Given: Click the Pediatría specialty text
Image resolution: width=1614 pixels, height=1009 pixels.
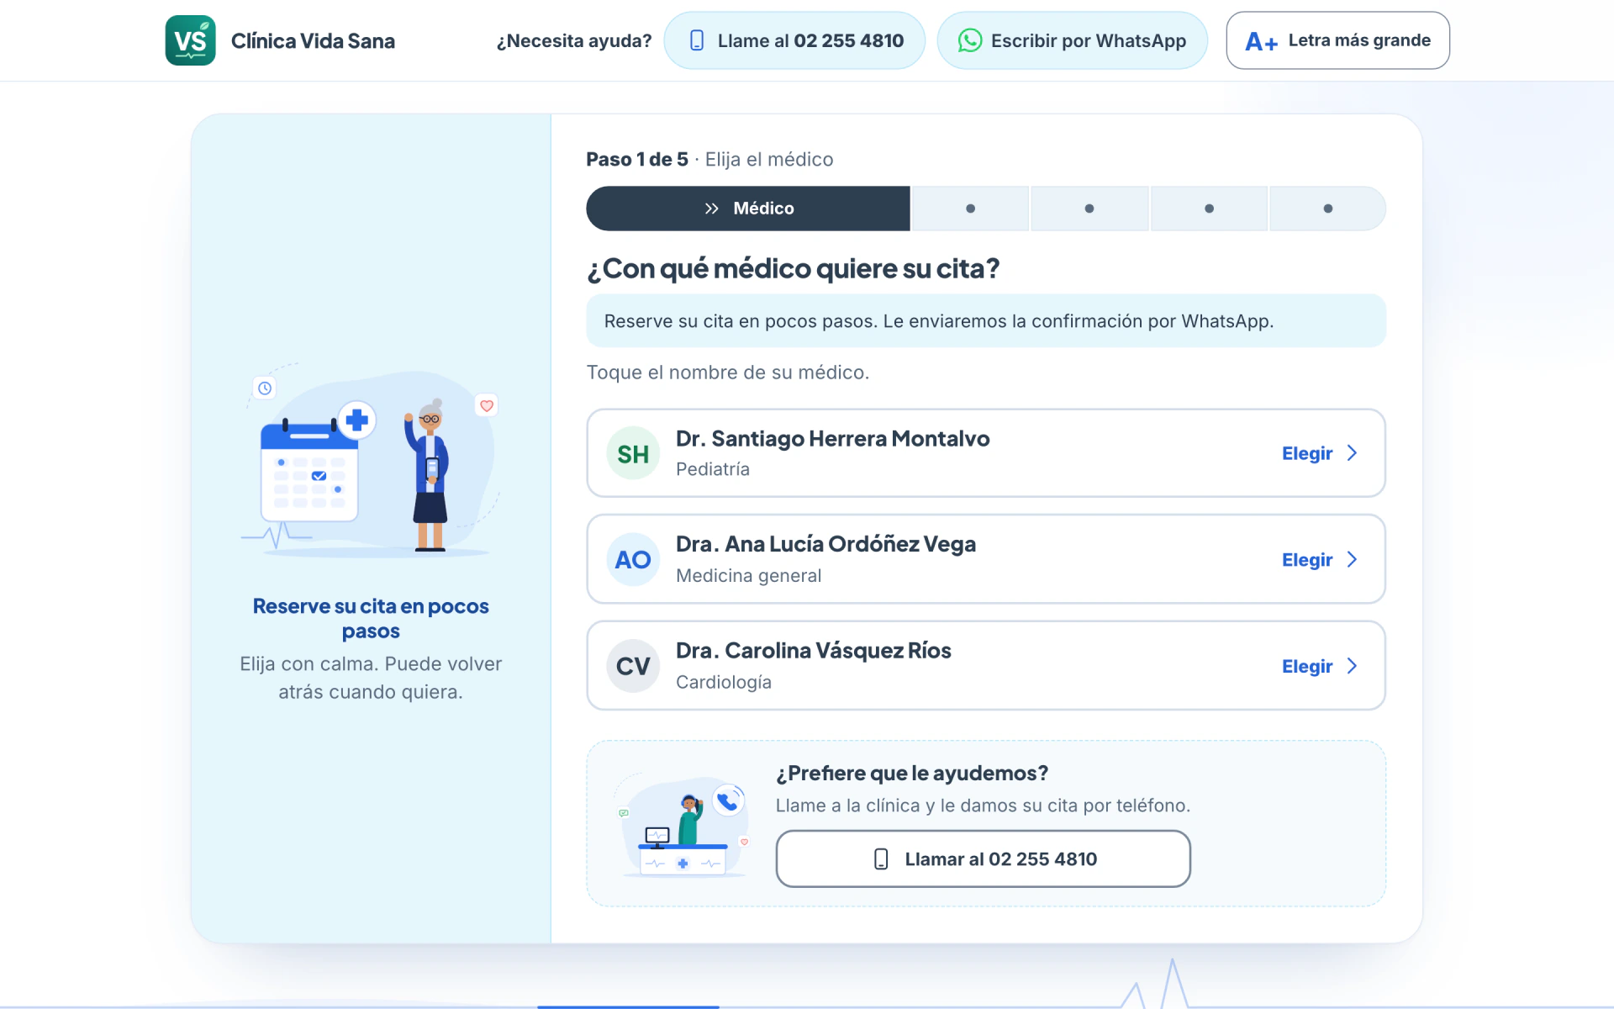Looking at the screenshot, I should coord(713,469).
